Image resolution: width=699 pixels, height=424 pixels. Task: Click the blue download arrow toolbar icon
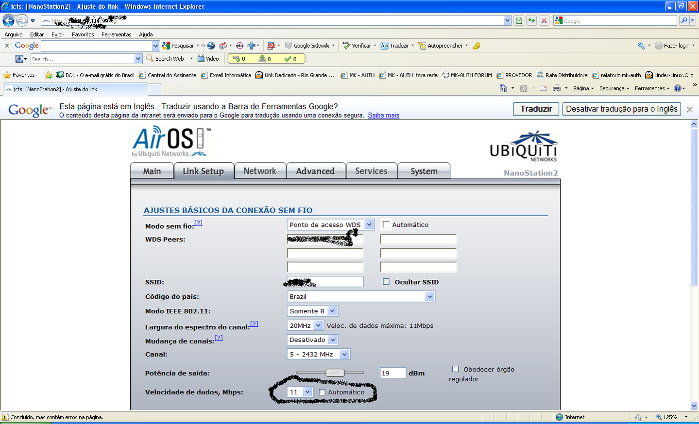[x=19, y=59]
